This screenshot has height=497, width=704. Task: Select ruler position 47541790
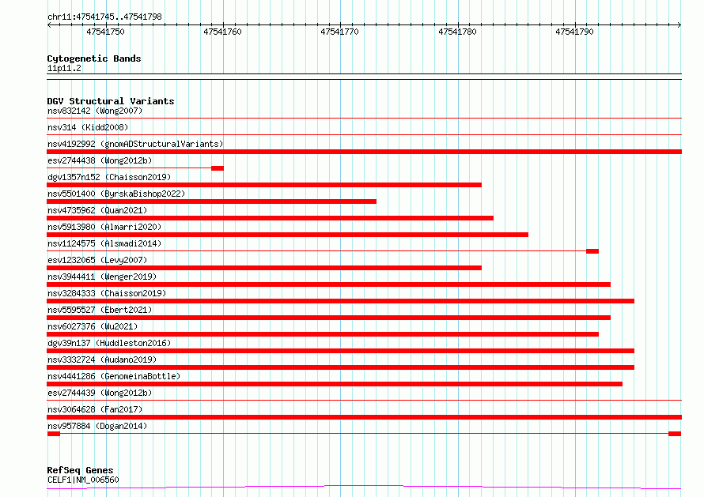coord(575,32)
